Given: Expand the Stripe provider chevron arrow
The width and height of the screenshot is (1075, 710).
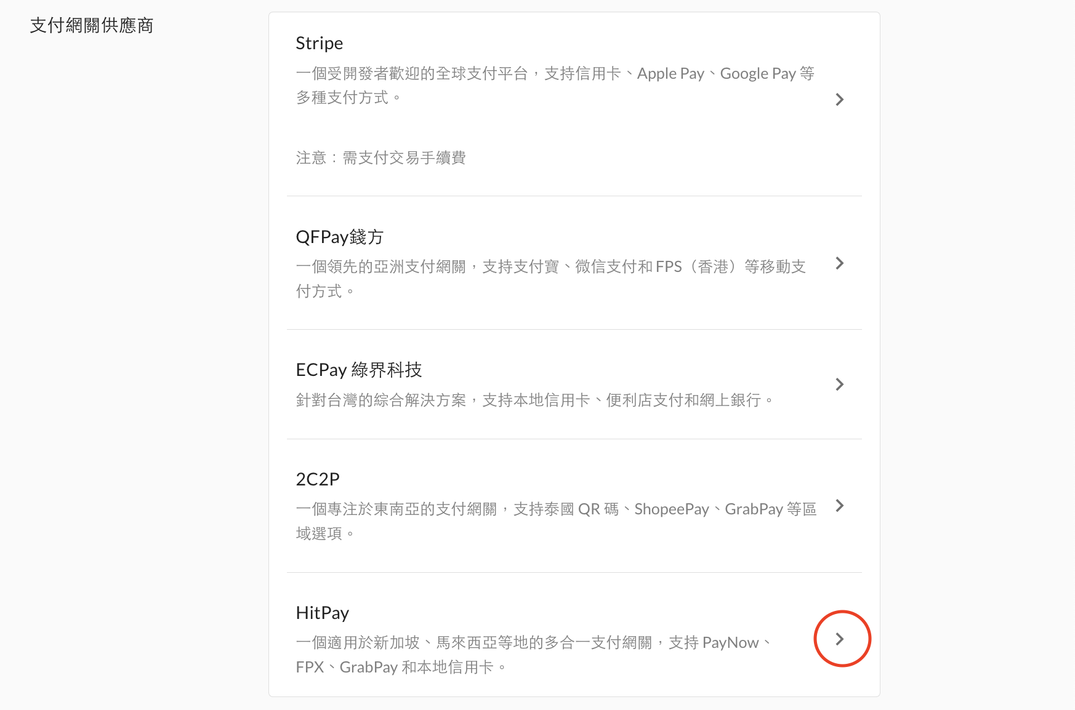Looking at the screenshot, I should pos(839,100).
